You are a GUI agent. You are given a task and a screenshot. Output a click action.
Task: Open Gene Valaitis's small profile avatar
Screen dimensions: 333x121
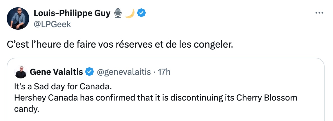tap(20, 72)
